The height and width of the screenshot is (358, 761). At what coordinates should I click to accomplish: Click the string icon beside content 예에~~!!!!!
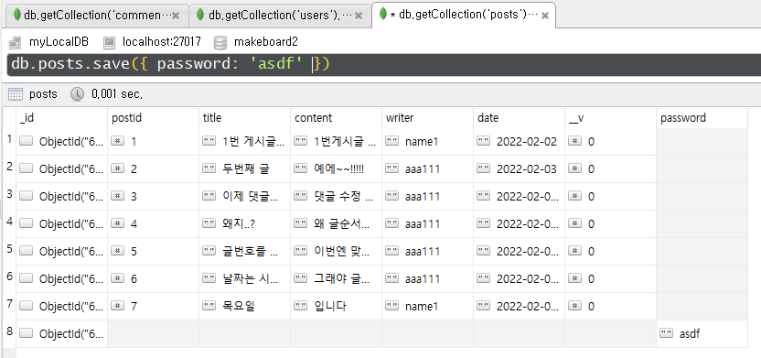click(301, 168)
